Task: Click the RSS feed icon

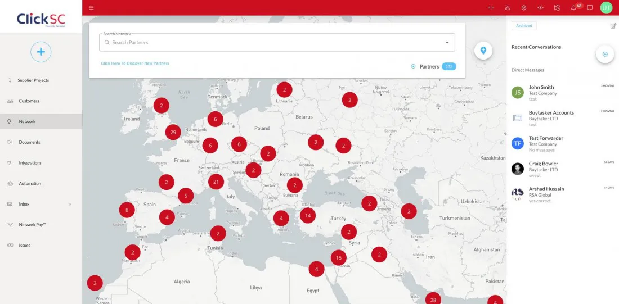Action: 507,8
